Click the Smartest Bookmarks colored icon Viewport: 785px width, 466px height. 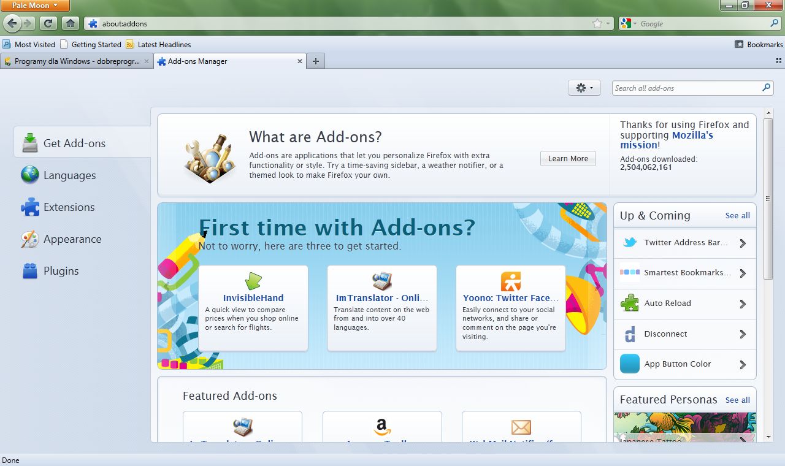click(630, 272)
